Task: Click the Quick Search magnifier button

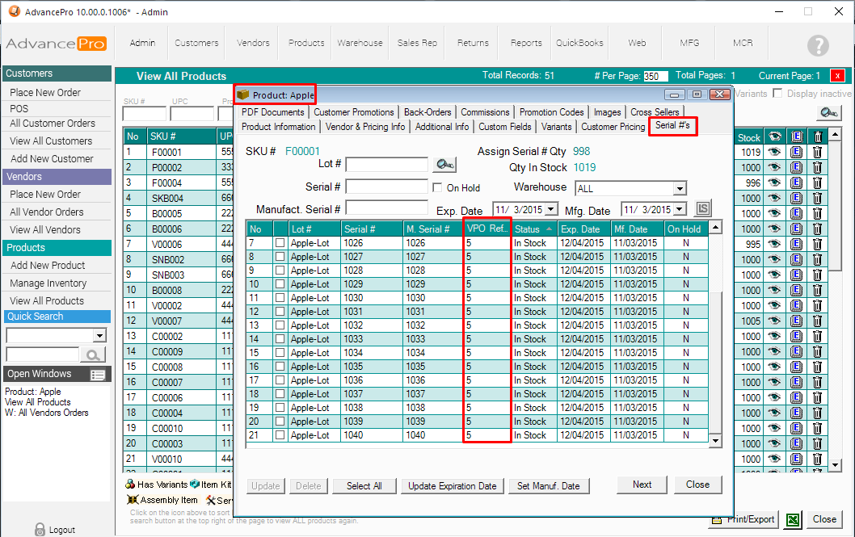Action: coord(93,355)
